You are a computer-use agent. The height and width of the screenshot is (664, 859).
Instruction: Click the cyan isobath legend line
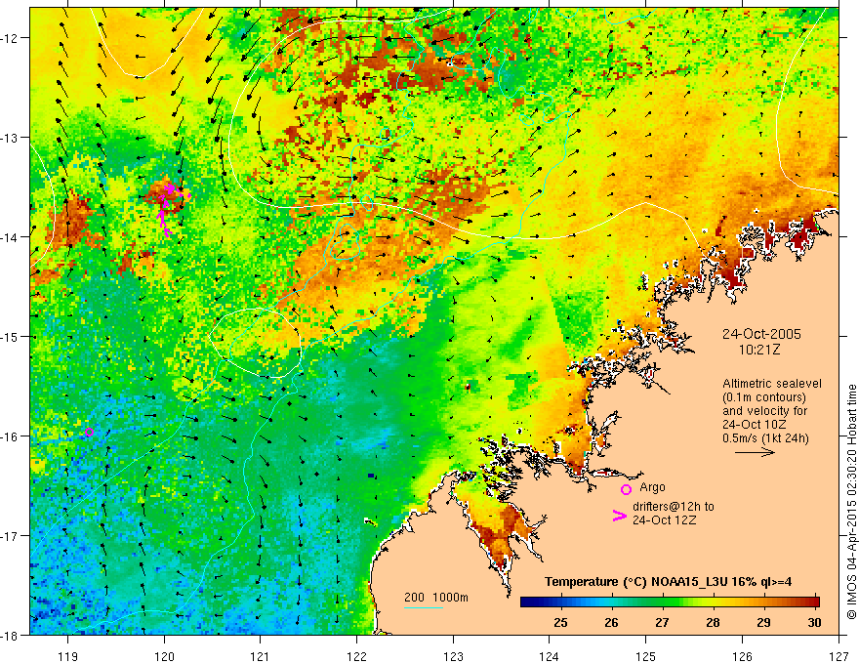point(424,607)
